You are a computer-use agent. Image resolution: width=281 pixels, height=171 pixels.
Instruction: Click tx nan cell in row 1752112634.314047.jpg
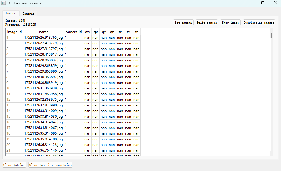[120, 122]
